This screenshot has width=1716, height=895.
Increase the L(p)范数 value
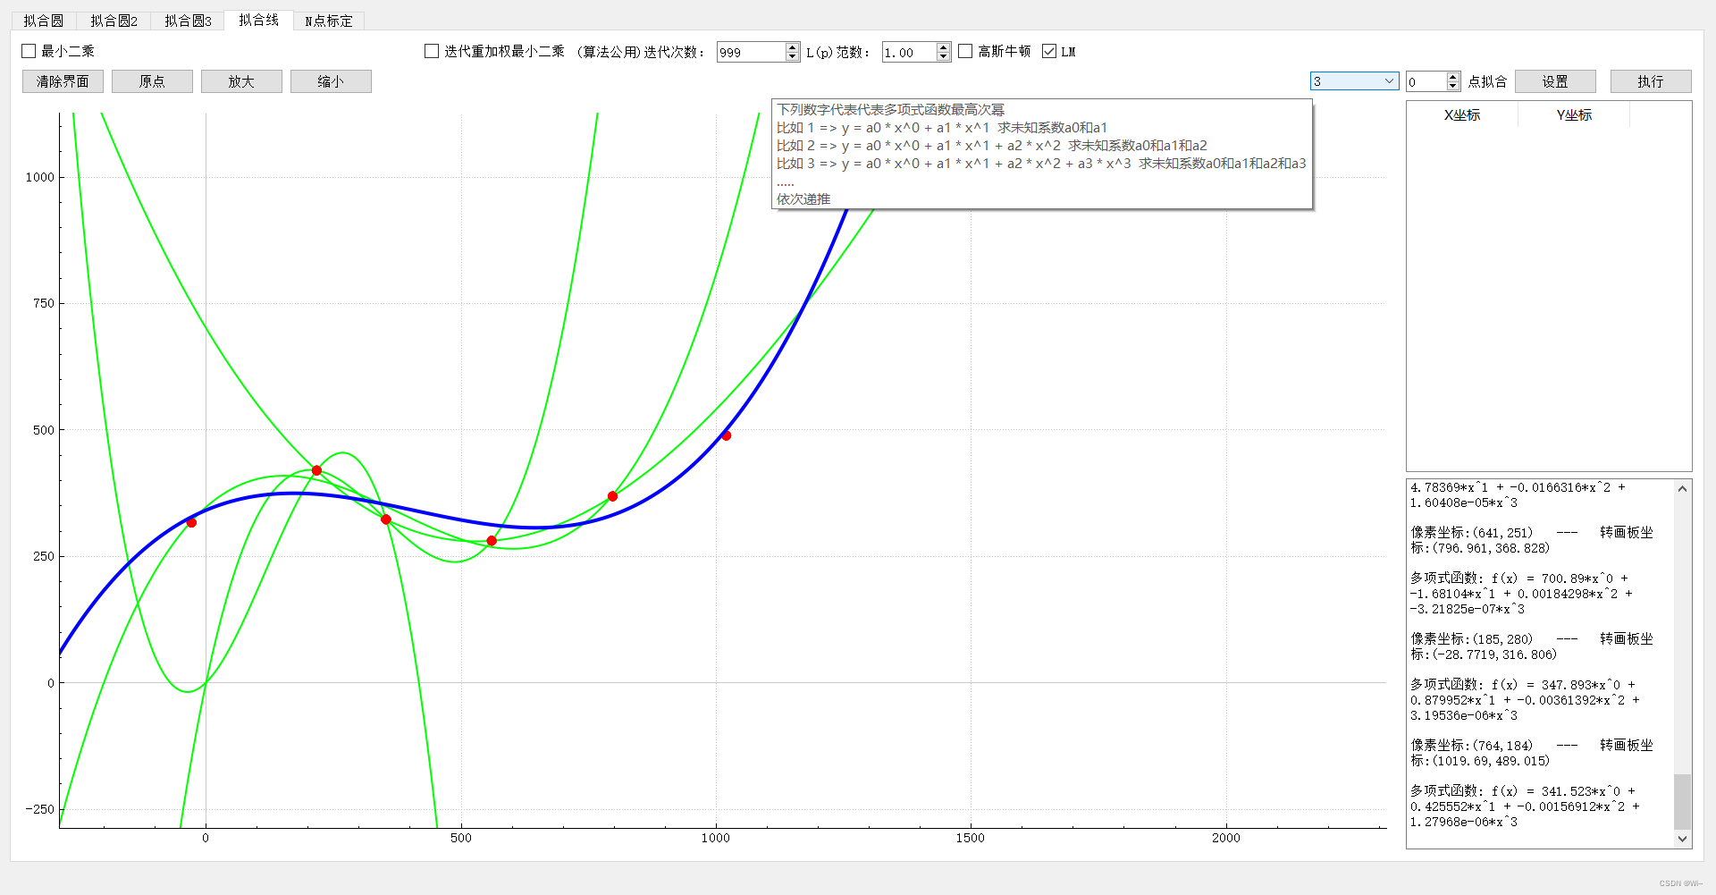(x=944, y=46)
